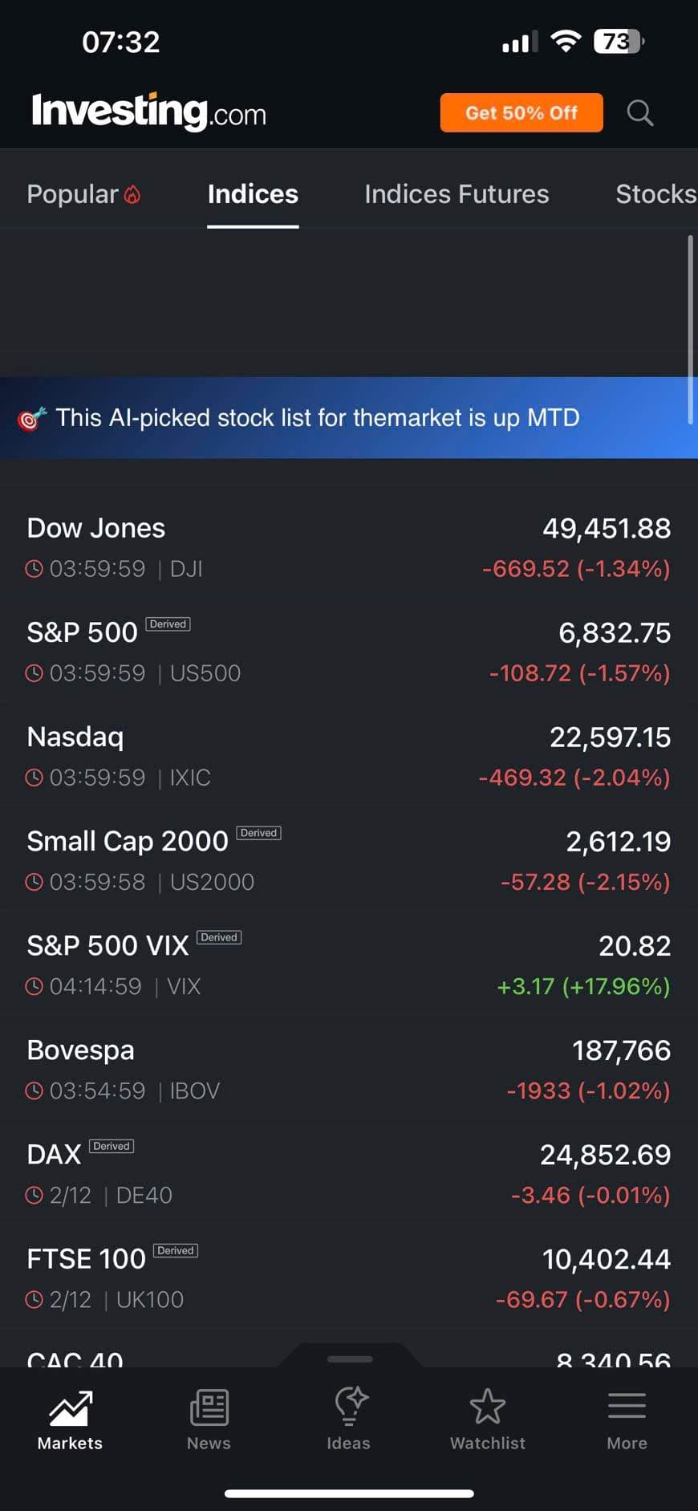Open the Markets chart icon
This screenshot has height=1511, width=698.
click(70, 1407)
